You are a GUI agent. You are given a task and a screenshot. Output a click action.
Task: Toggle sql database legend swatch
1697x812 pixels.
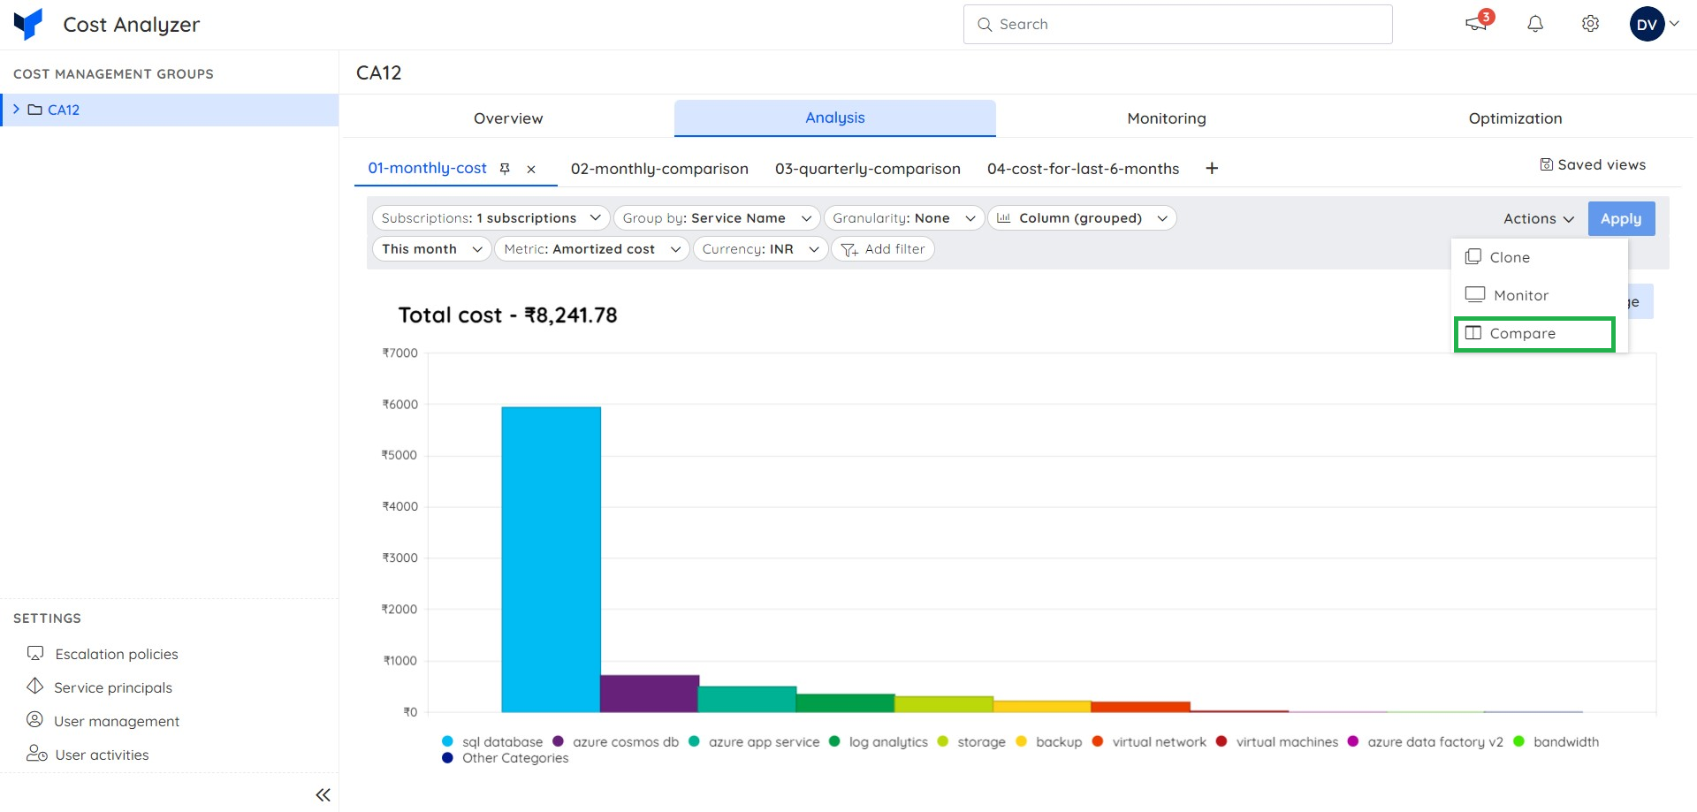coord(447,741)
